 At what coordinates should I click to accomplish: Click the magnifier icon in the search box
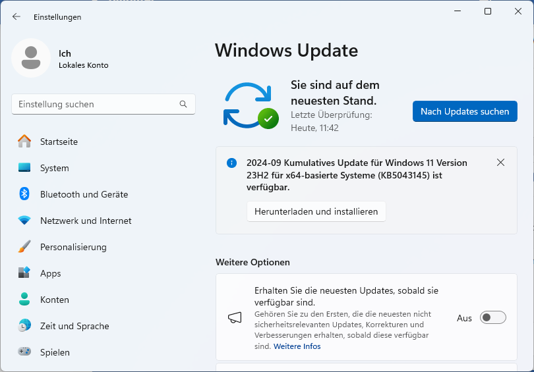click(x=183, y=104)
